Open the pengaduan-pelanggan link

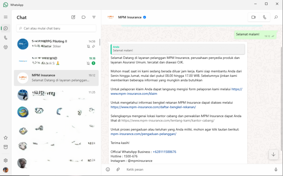click(143, 134)
